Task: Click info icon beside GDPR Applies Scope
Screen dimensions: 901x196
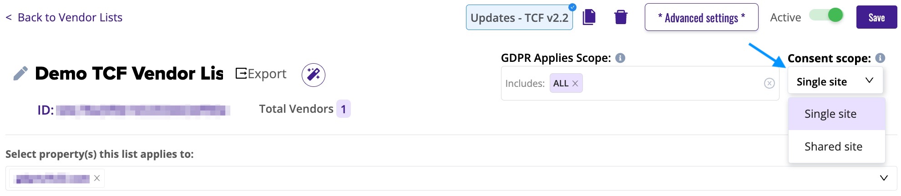Action: point(620,58)
